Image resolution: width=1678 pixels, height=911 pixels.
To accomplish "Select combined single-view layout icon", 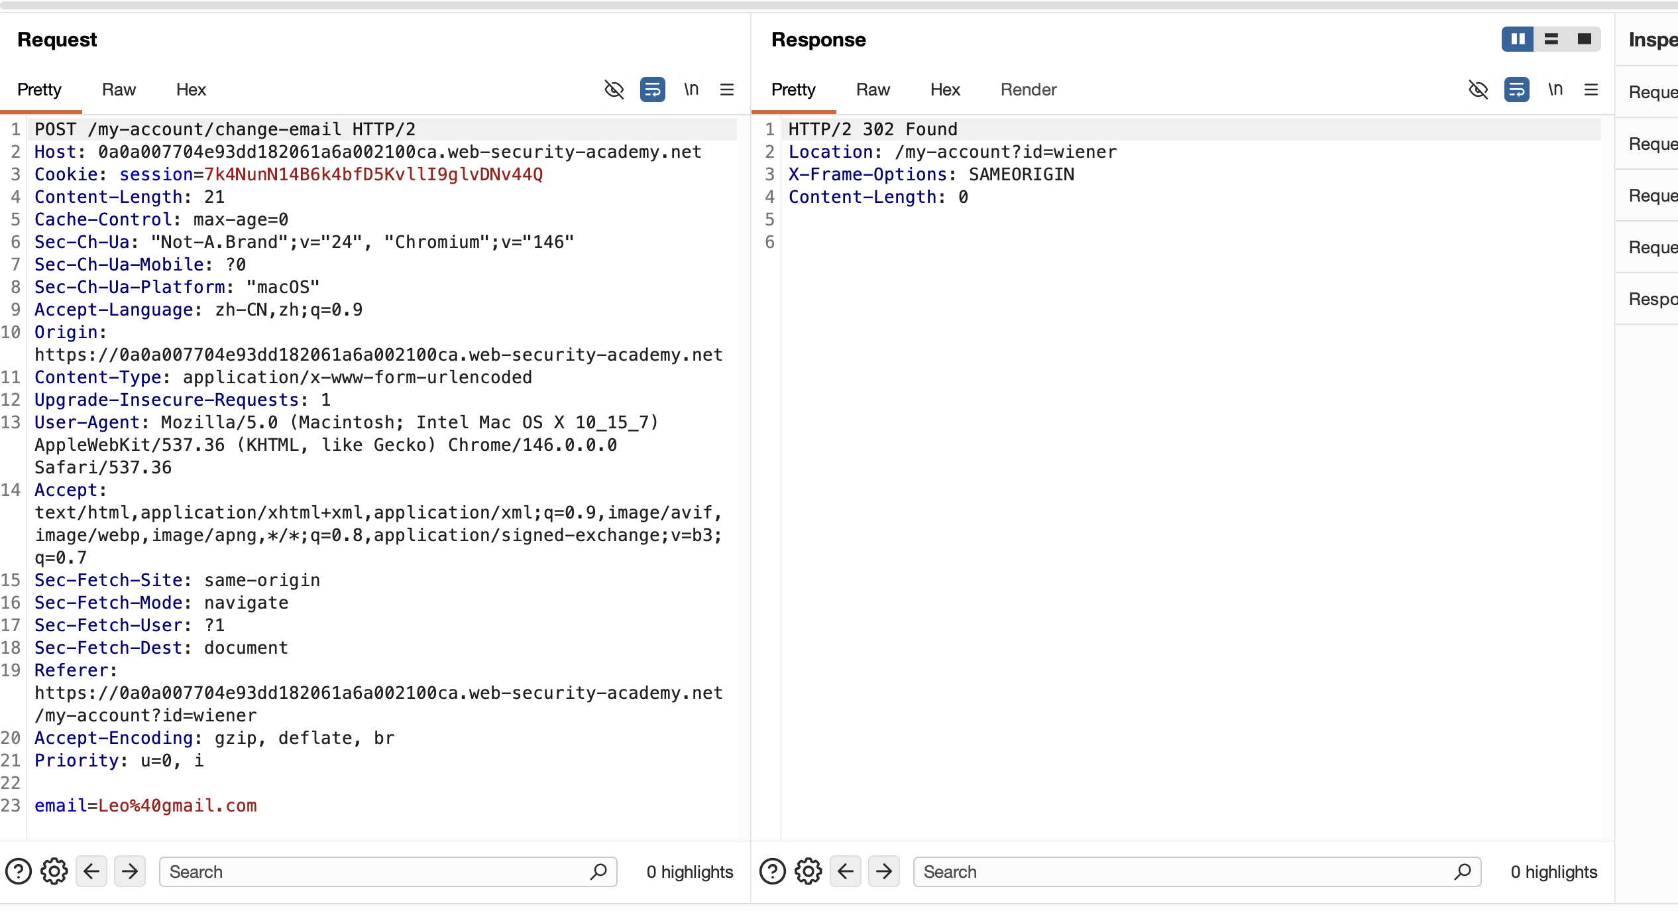I will [x=1584, y=39].
